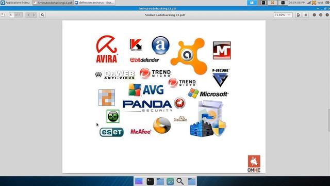Click the notification icon at panel far right
330x186 pixels.
tap(327, 3)
